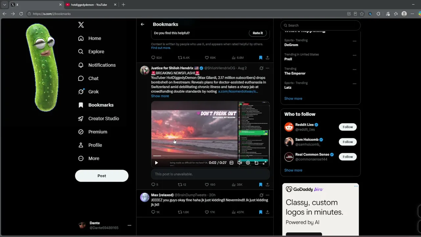This screenshot has height=237, width=421.
Task: Open more options for Latz trend
Action: pos(354,84)
